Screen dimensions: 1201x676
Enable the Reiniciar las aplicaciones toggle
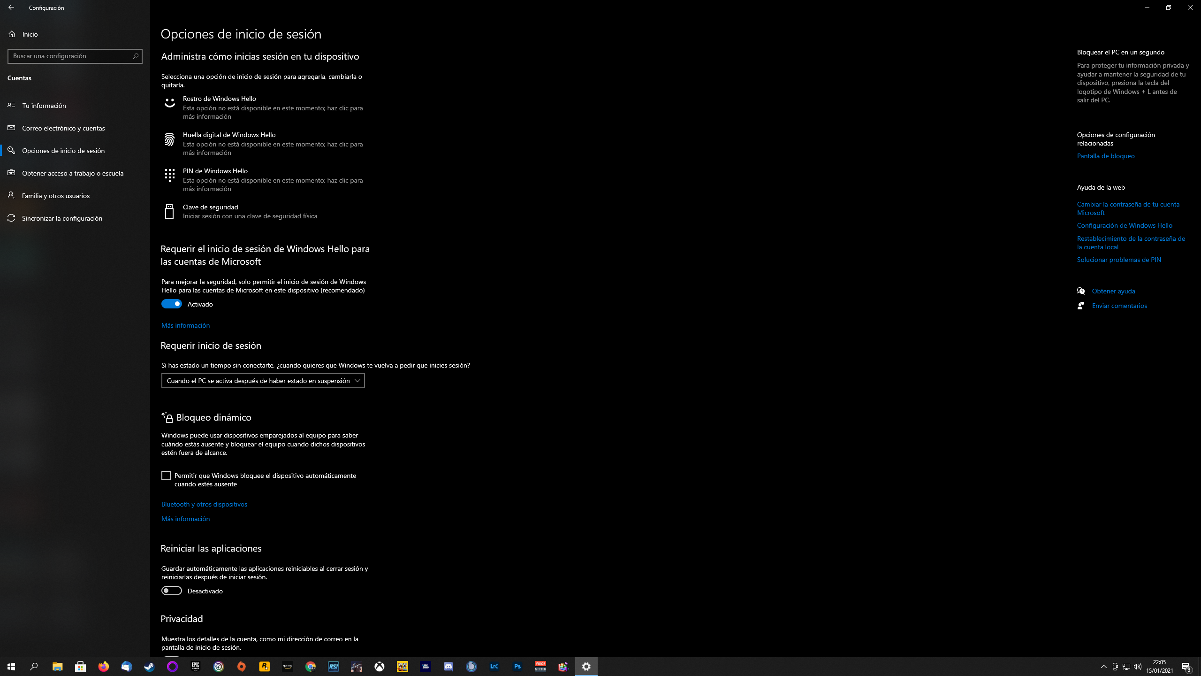[x=172, y=591]
